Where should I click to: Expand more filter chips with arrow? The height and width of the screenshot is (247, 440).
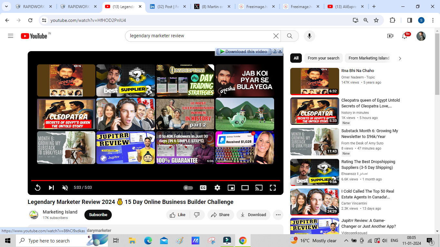(x=400, y=59)
